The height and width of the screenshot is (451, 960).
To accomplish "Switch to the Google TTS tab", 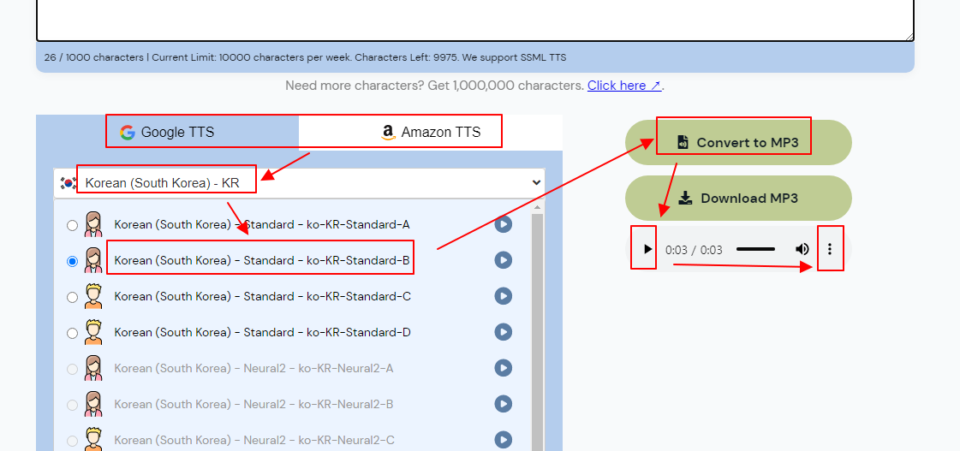I will point(168,132).
